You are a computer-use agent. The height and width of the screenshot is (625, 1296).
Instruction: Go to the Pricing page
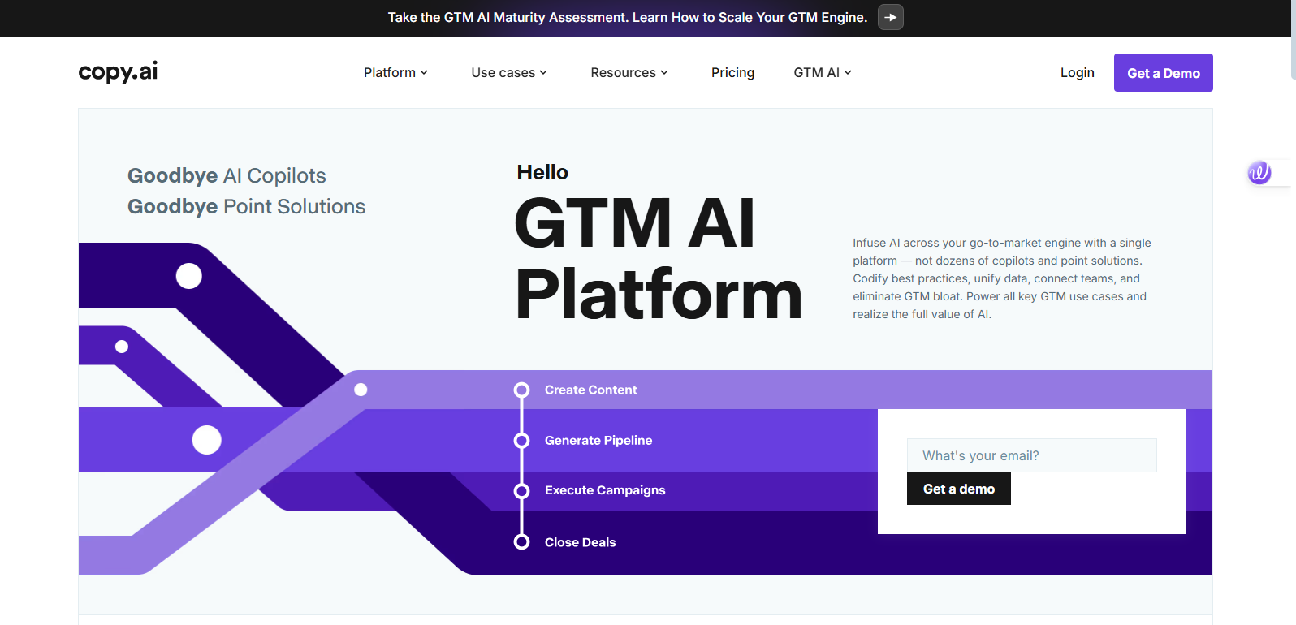point(732,73)
